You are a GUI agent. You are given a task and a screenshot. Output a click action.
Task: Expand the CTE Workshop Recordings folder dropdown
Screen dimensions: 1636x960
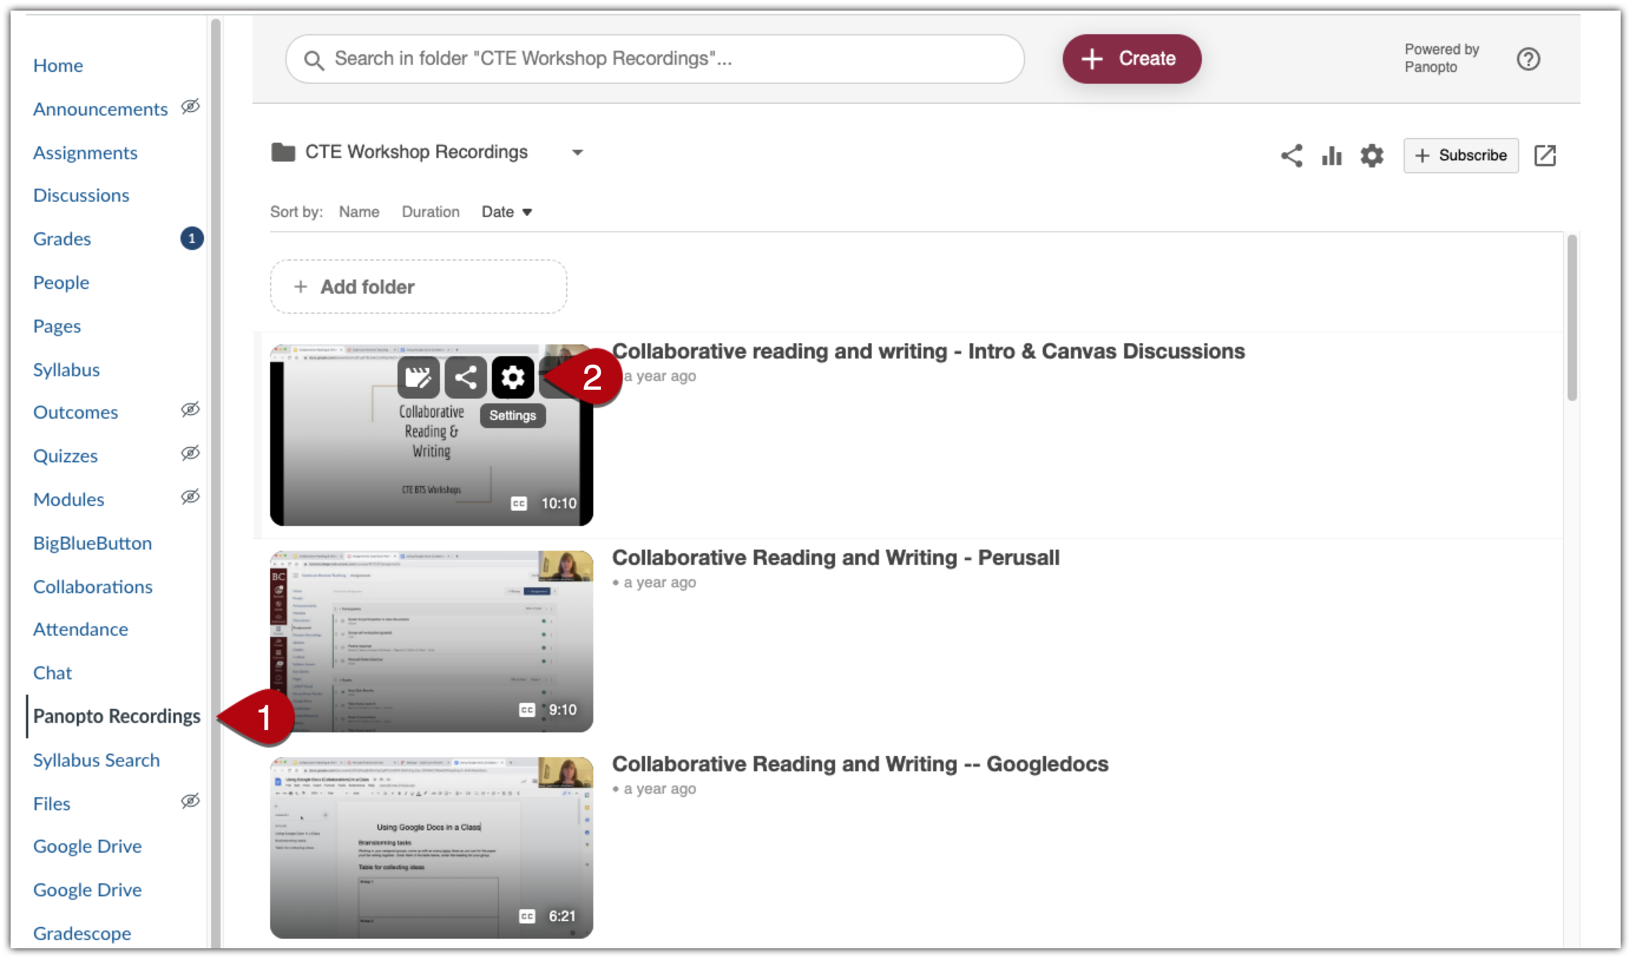[x=578, y=152]
